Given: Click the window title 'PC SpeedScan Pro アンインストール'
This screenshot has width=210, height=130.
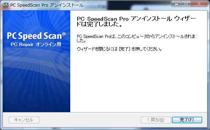Looking at the screenshot, I should coord(47,5).
